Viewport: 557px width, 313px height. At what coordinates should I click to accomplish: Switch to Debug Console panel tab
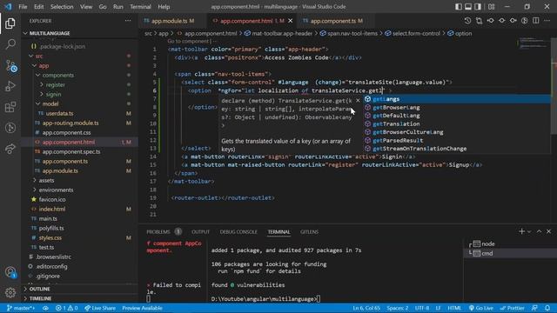238,232
